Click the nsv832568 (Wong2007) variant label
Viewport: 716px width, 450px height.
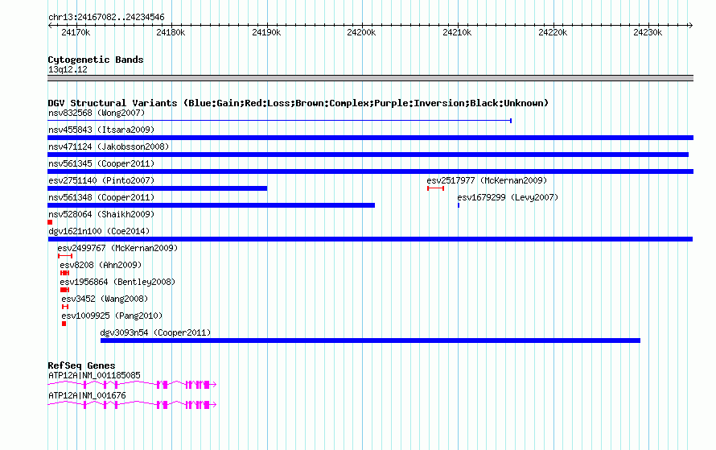click(x=97, y=113)
